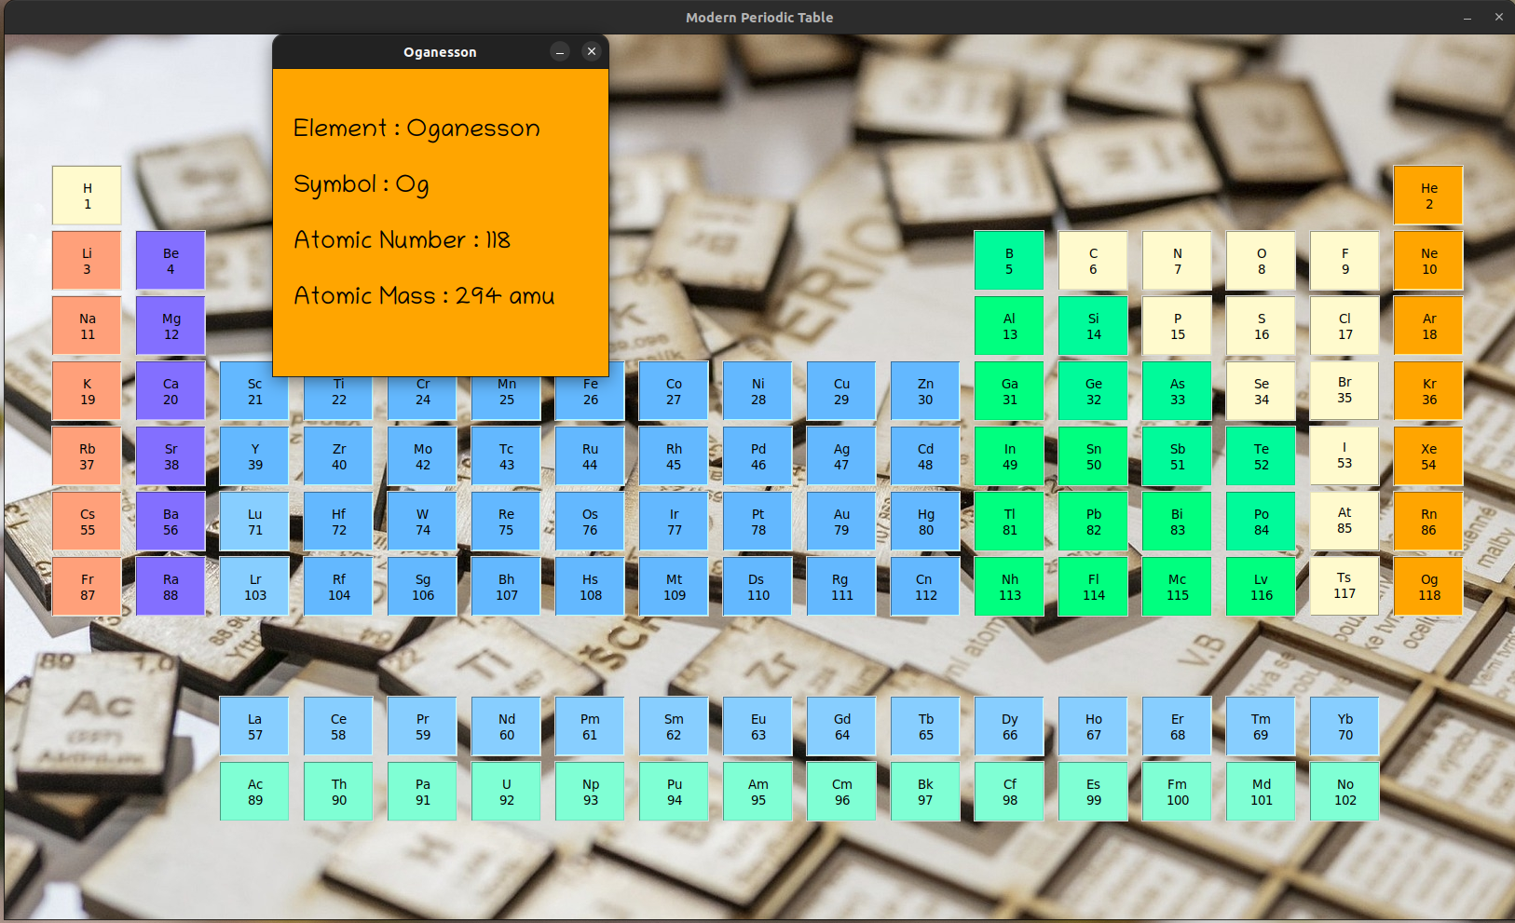The image size is (1515, 923).
Task: Close the Oganesson details window
Action: click(592, 51)
